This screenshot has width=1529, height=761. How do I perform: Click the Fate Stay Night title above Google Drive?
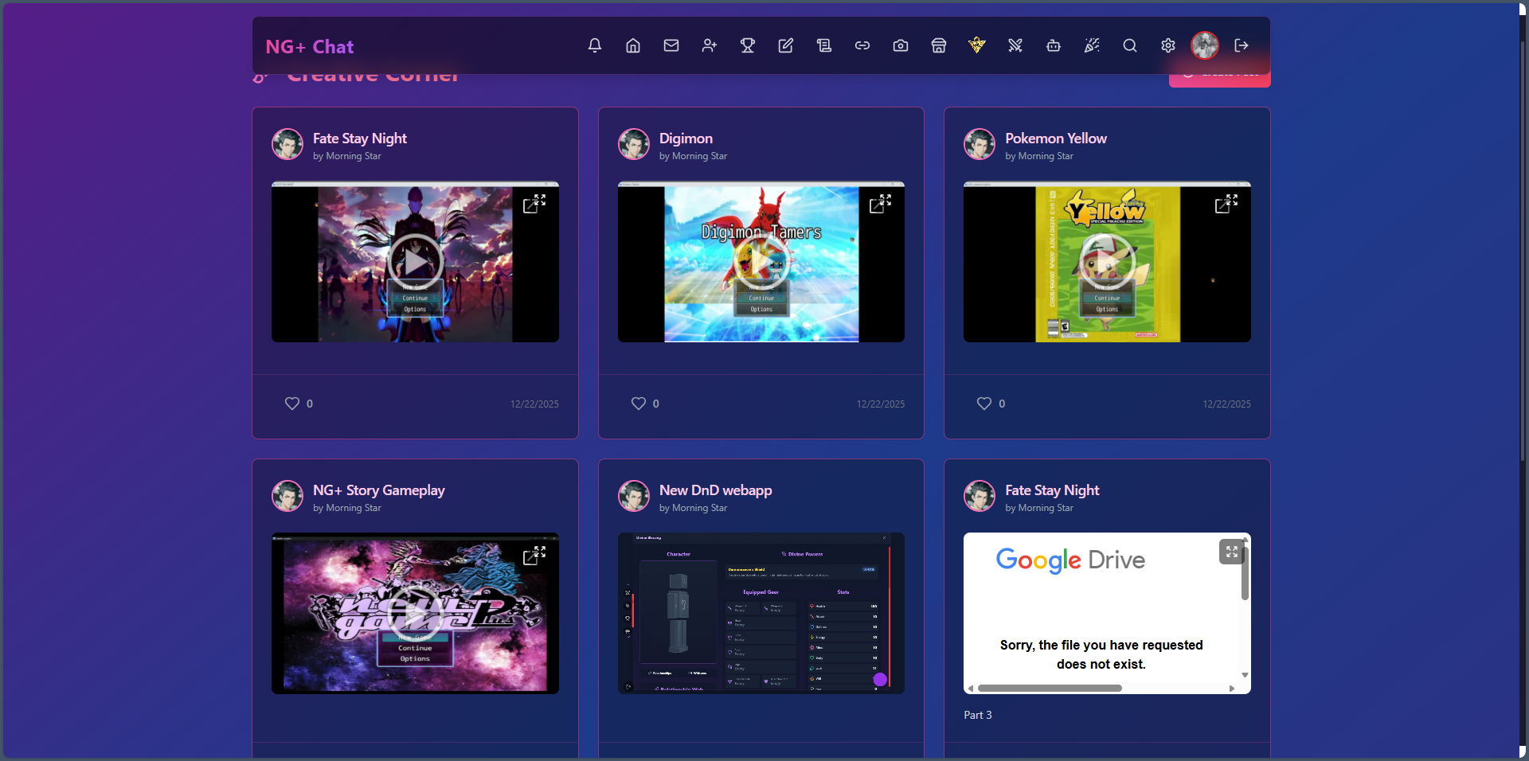click(1052, 490)
